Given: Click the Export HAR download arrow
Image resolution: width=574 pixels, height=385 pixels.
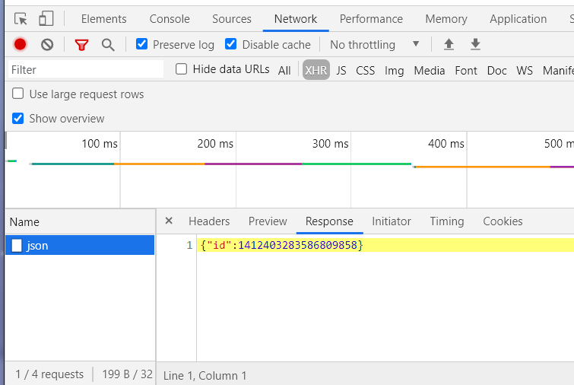Looking at the screenshot, I should [x=475, y=45].
